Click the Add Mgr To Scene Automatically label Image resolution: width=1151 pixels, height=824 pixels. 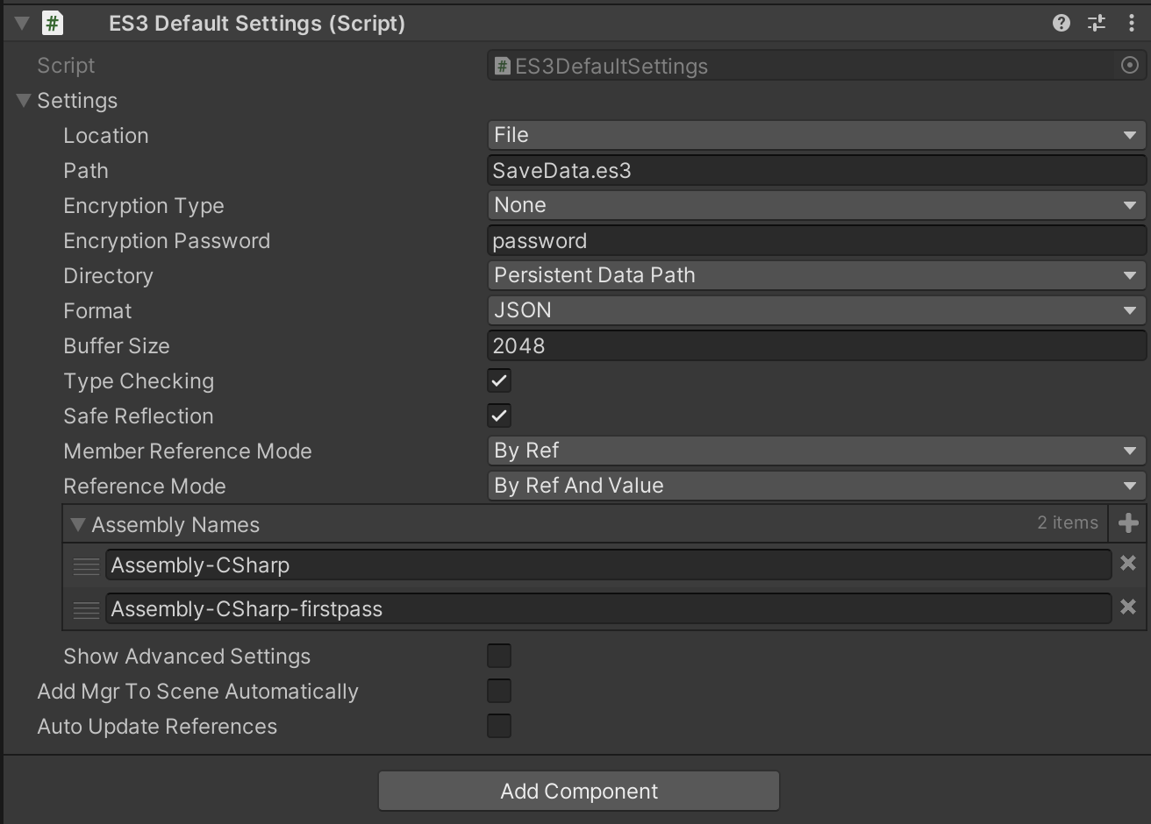(x=197, y=692)
